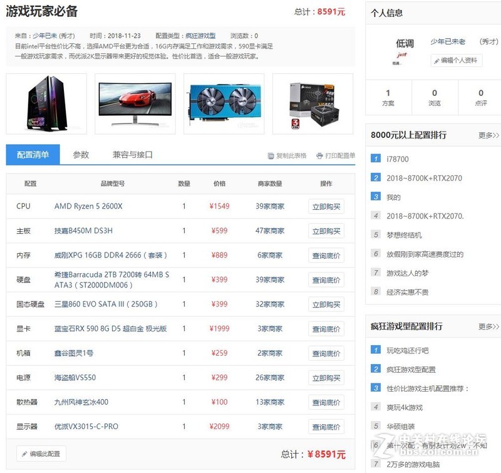501x473 pixels.
Task: Click the ¥2099 price in 显示器 row
Action: (219, 427)
